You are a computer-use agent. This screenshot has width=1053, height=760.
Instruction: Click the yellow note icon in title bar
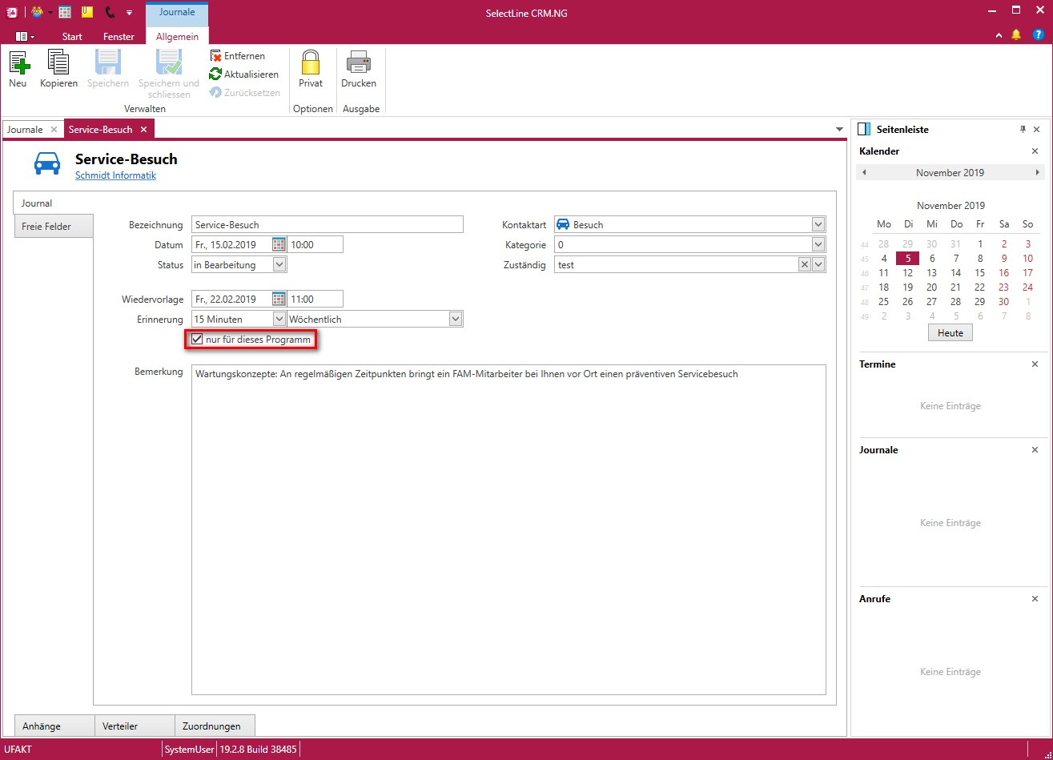pyautogui.click(x=87, y=12)
